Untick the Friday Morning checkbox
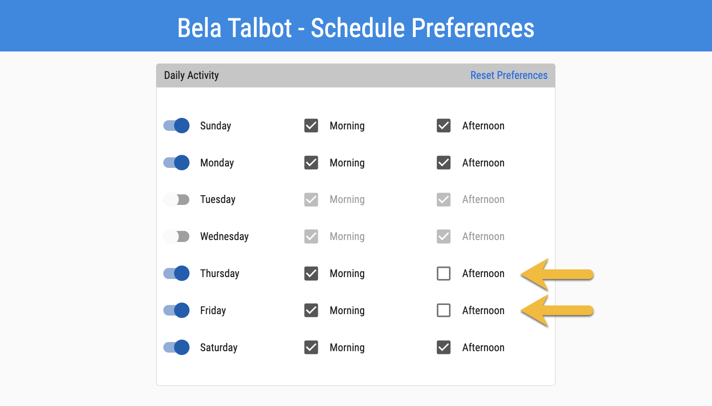Image resolution: width=712 pixels, height=406 pixels. pyautogui.click(x=311, y=310)
